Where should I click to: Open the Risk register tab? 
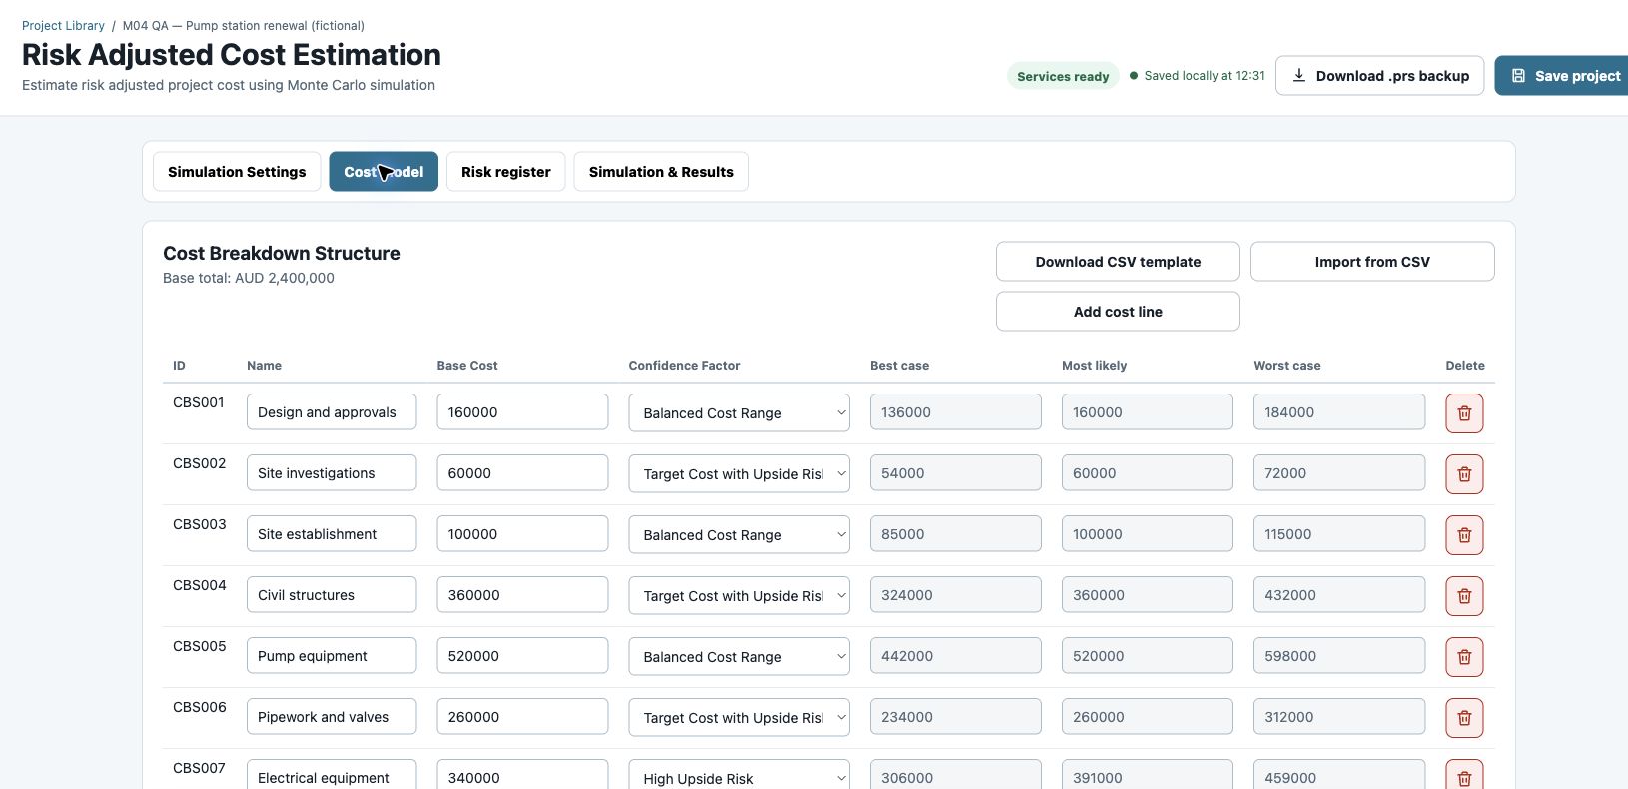pos(506,172)
